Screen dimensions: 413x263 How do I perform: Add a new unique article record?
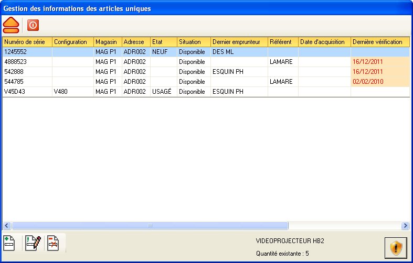[x=9, y=244]
